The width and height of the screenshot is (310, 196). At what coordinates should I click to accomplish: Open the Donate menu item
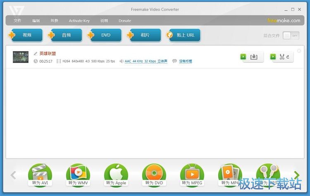pos(125,21)
